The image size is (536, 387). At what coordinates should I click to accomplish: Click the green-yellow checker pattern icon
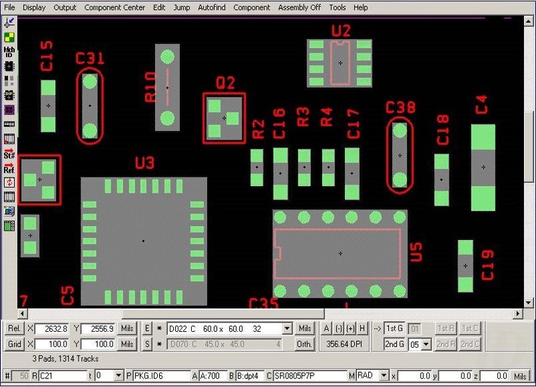pyautogui.click(x=9, y=37)
